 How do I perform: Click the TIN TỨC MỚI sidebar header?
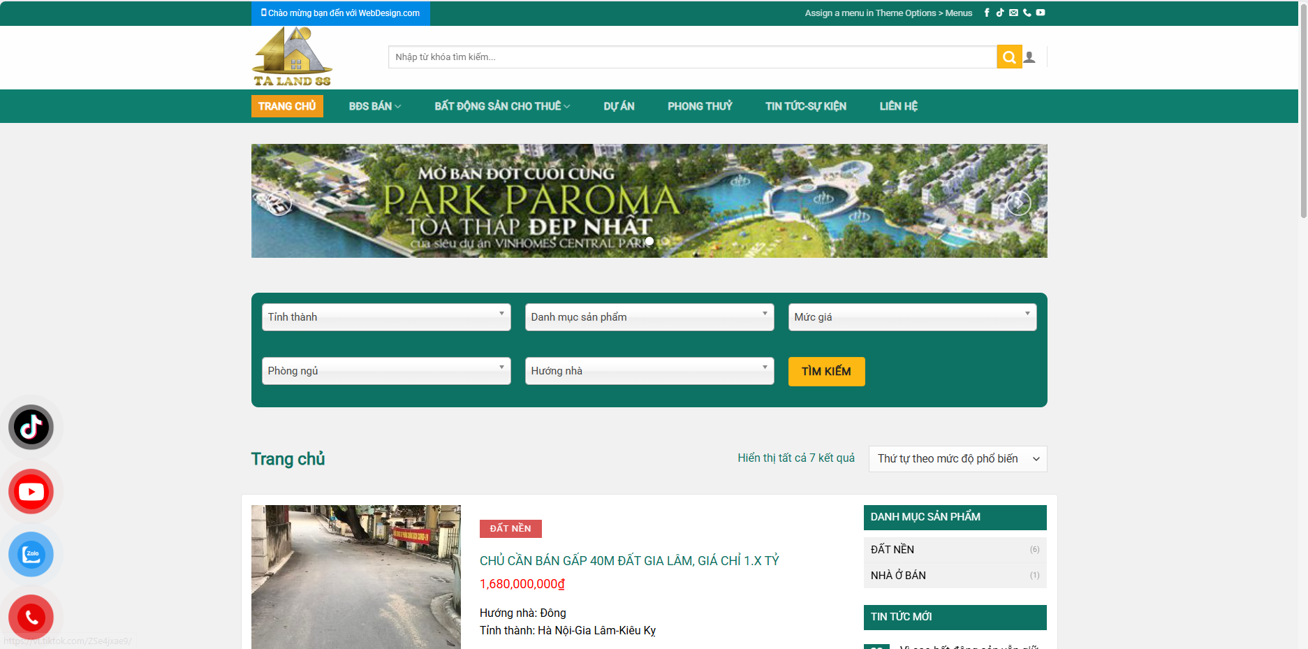coord(955,618)
